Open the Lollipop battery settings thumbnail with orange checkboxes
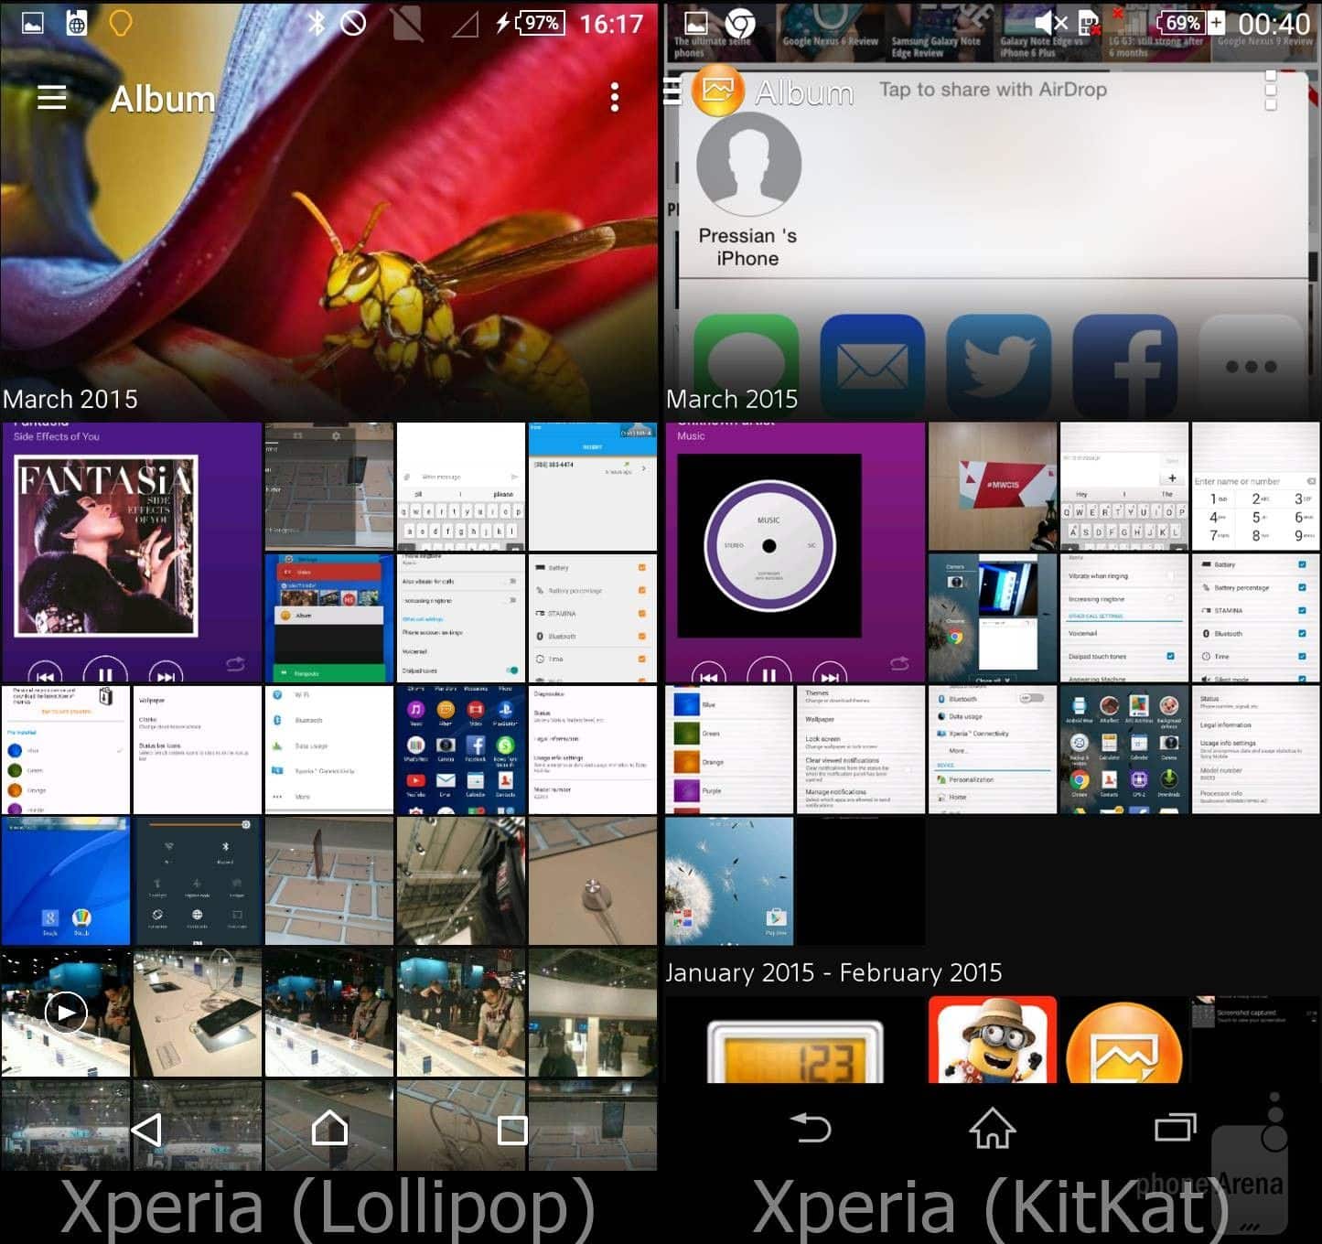Screen dimensions: 1322x1244 coord(593,618)
